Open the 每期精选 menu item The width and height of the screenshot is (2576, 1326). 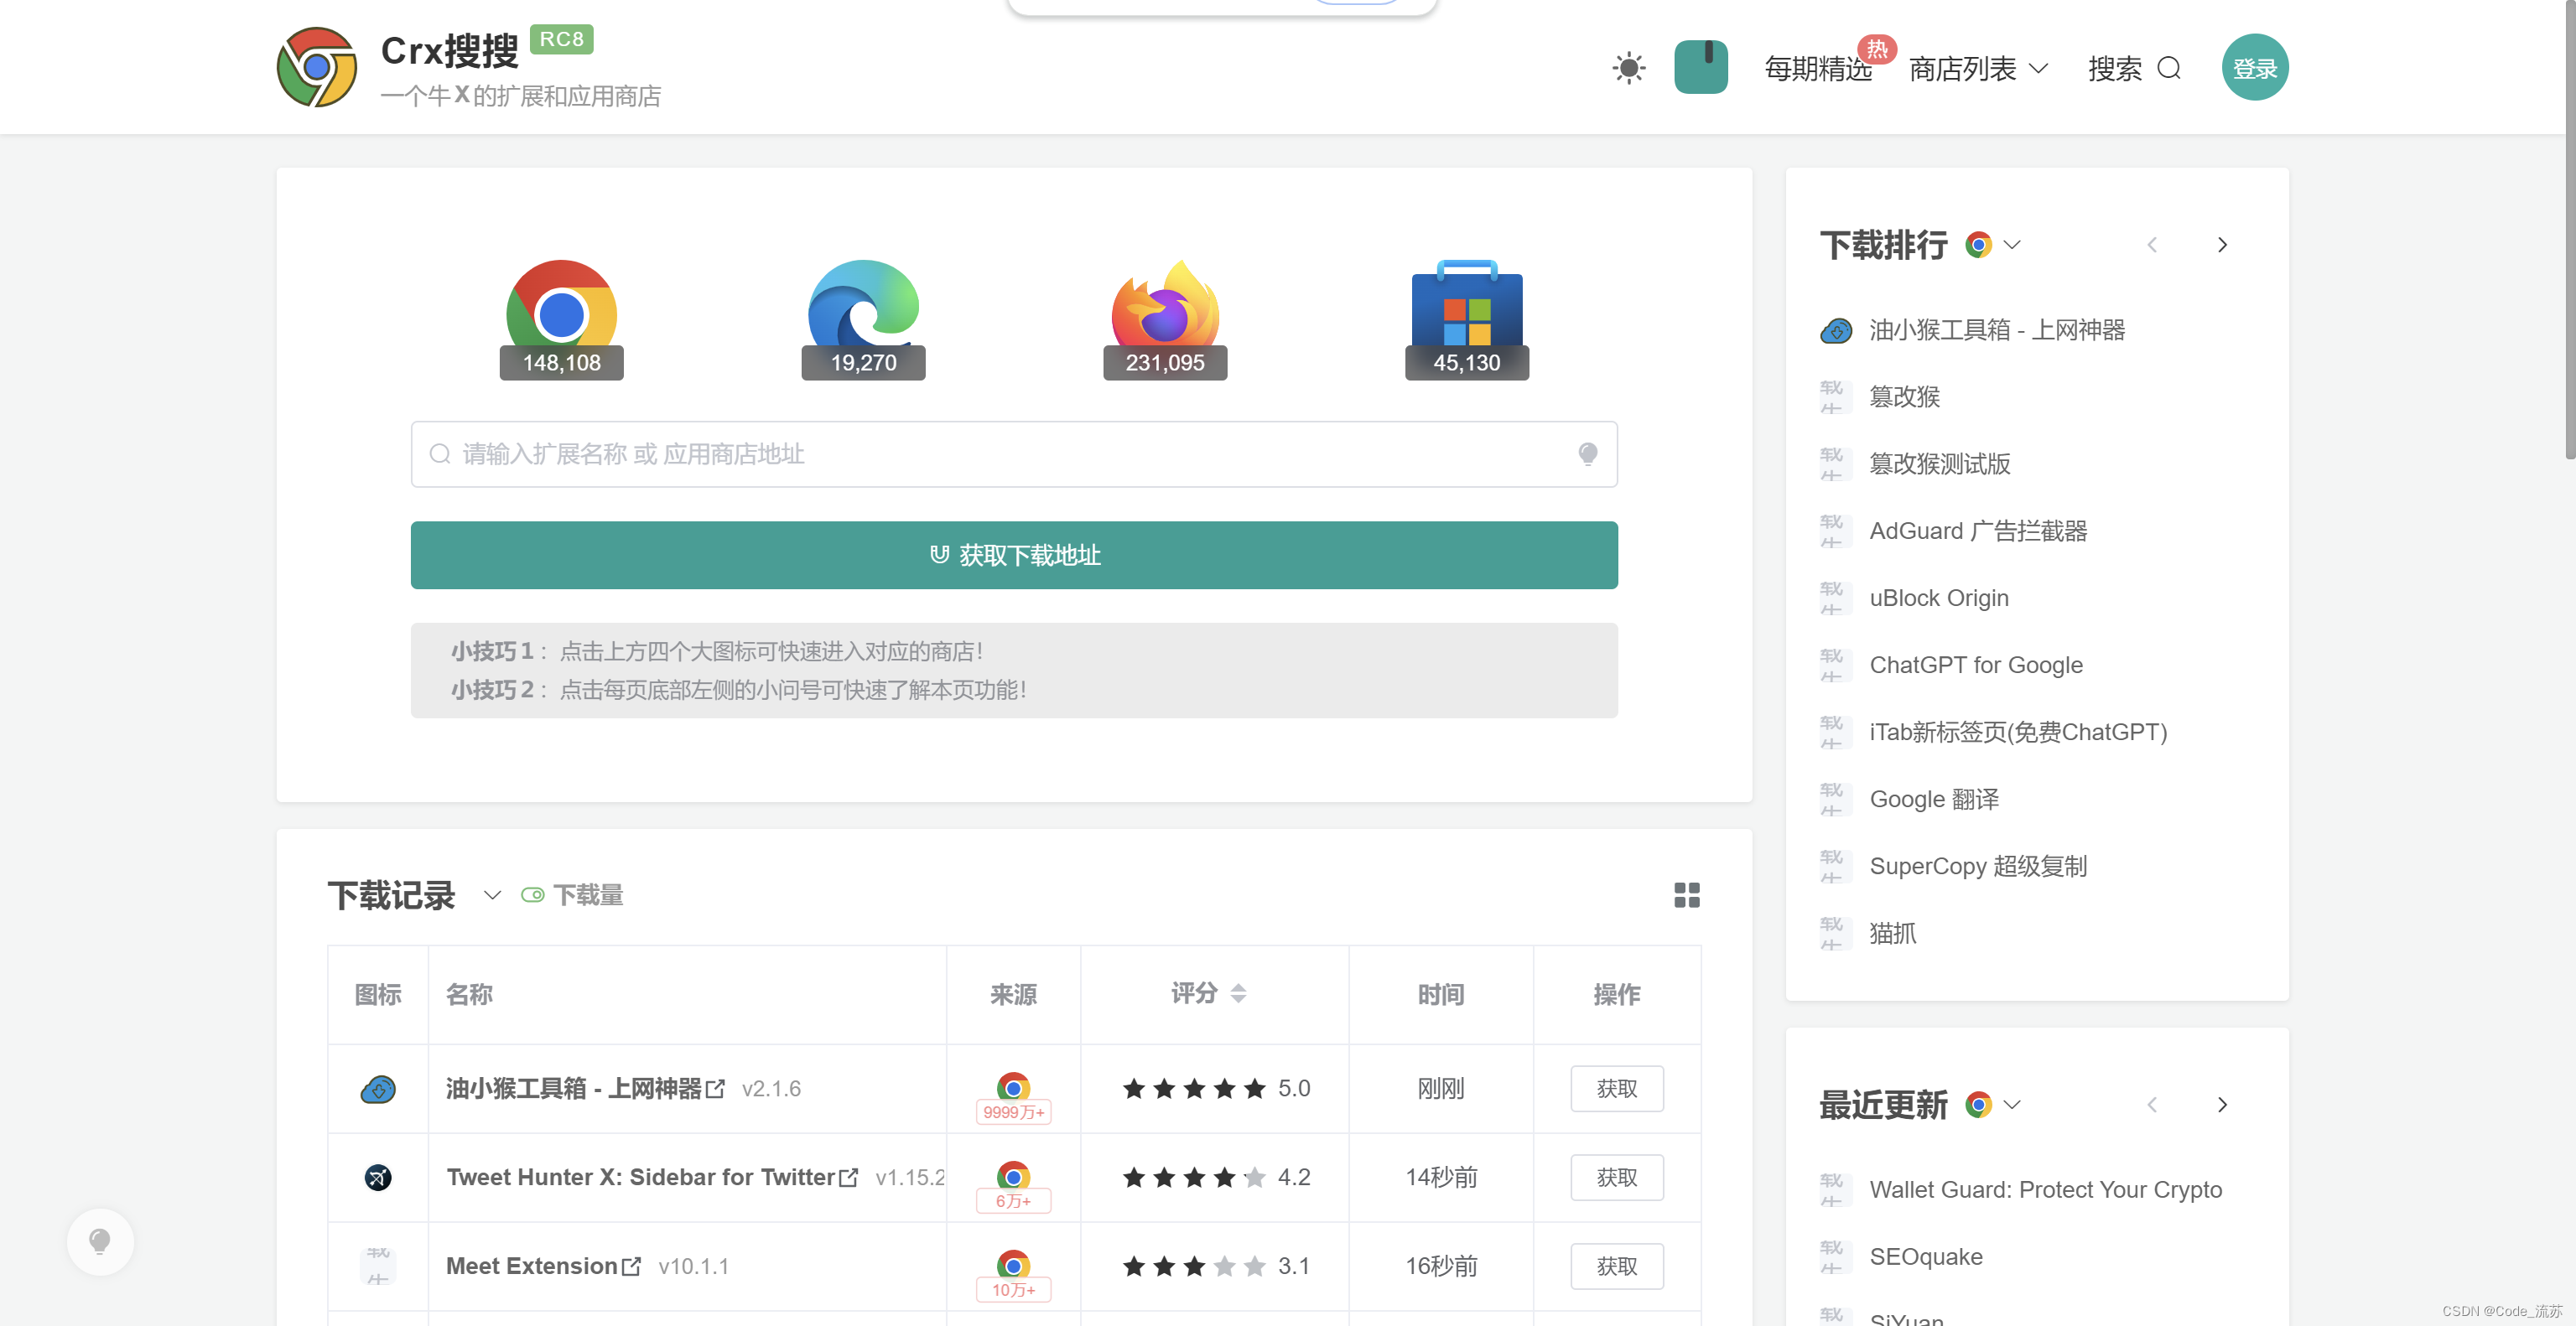pyautogui.click(x=1817, y=68)
